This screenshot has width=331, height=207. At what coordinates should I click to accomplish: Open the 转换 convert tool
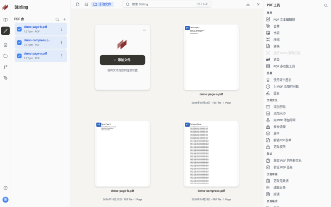[x=276, y=46]
